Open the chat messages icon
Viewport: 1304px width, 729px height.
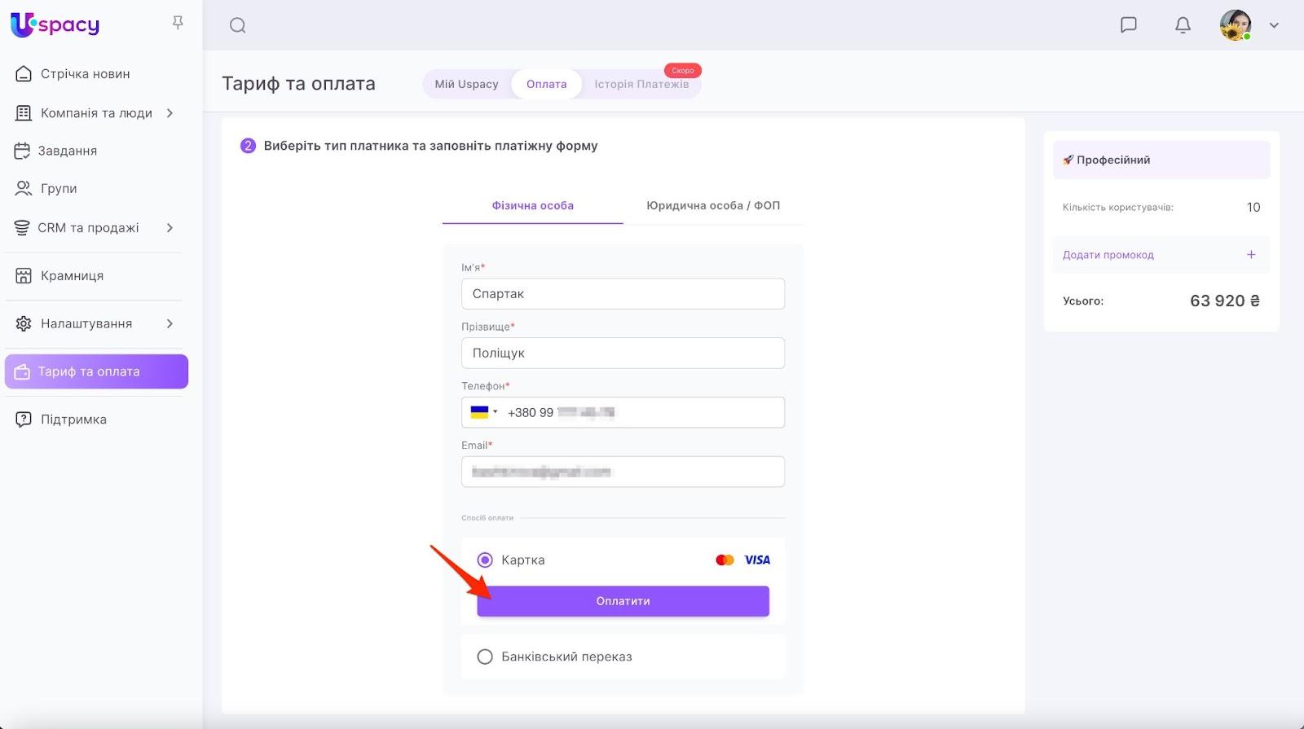pos(1129,25)
